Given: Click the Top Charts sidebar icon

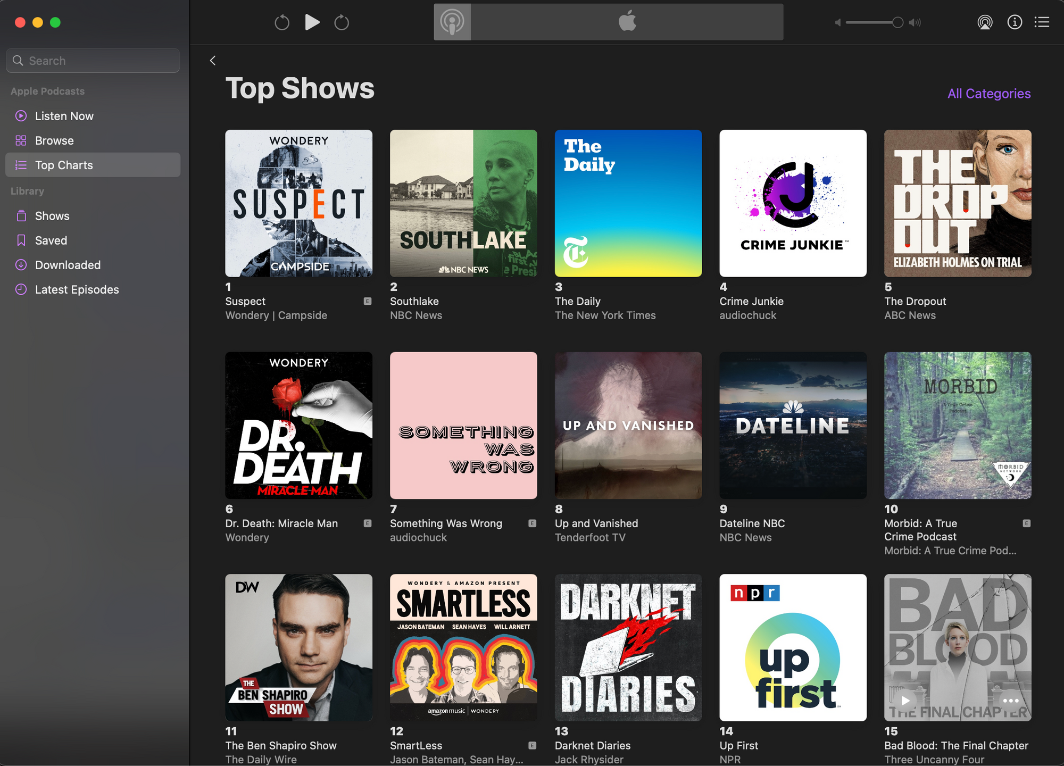Looking at the screenshot, I should tap(21, 164).
